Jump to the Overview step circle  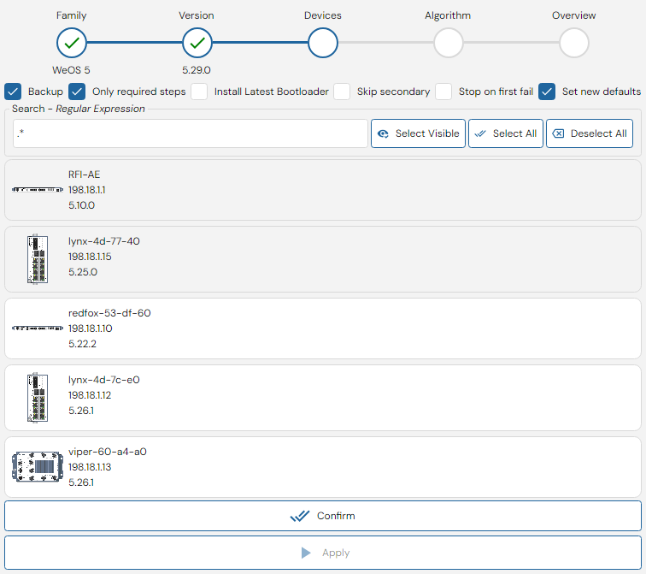point(574,43)
